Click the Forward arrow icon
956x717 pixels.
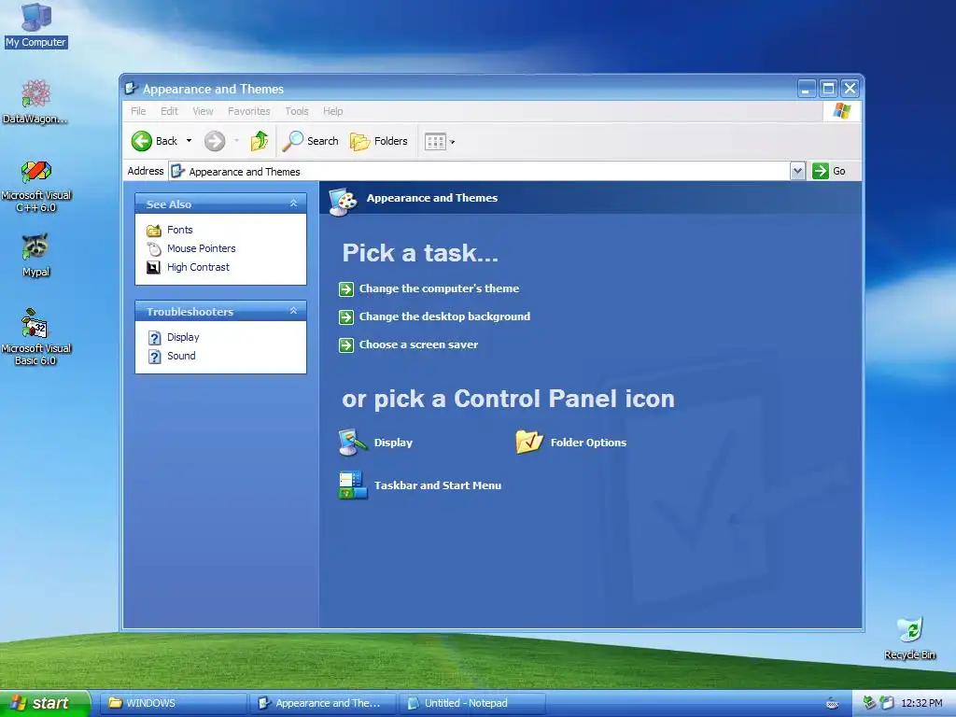tap(215, 141)
